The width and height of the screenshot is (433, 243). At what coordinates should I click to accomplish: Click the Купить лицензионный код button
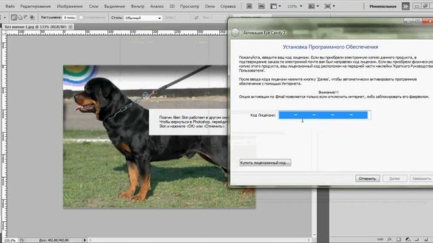tap(265, 163)
